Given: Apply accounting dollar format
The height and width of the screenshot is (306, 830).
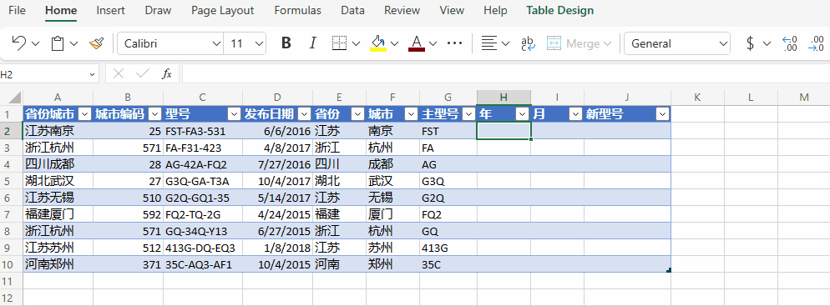Looking at the screenshot, I should coord(750,43).
